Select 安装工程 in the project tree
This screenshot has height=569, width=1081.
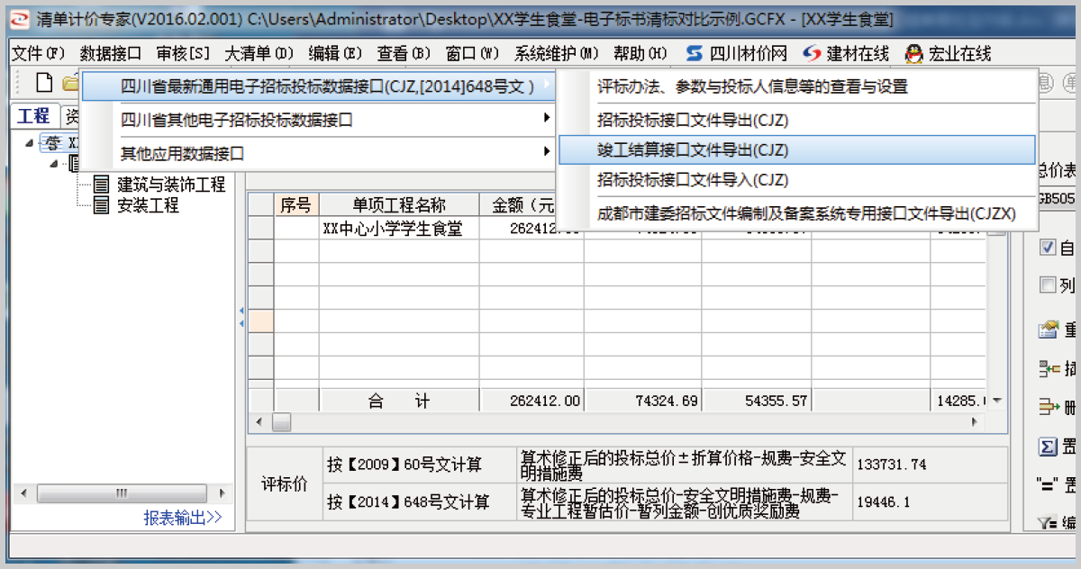pyautogui.click(x=148, y=205)
